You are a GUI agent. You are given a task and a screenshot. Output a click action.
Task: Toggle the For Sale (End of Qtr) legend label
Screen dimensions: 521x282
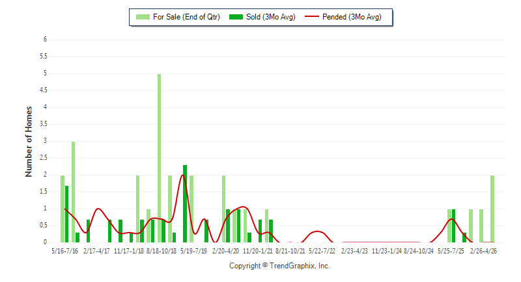pos(186,17)
